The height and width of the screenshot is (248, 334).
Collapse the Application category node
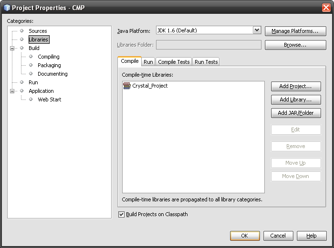[12, 91]
